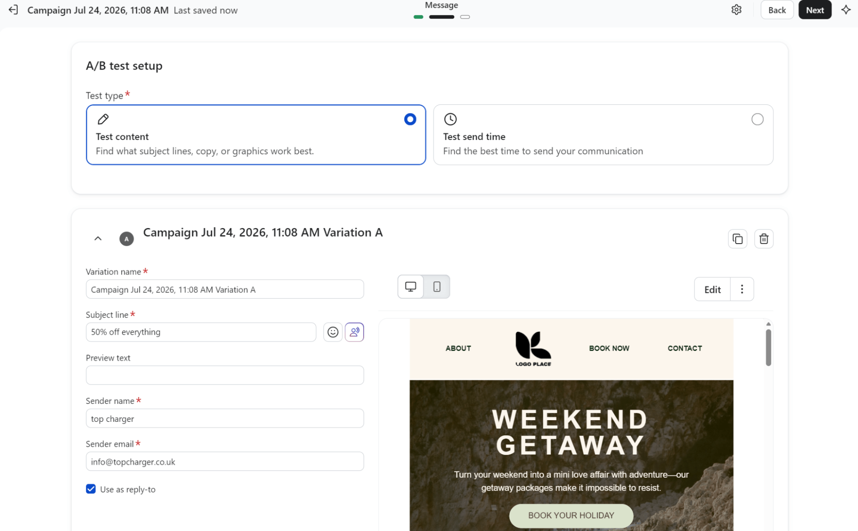Viewport: 858px width, 531px height.
Task: Click the Sender name input field
Action: [224, 418]
